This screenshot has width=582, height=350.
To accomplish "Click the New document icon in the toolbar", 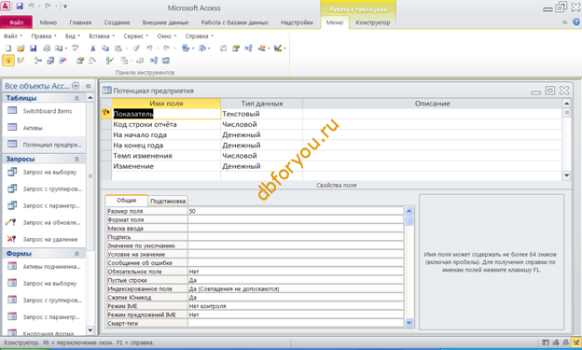I will tap(8, 49).
